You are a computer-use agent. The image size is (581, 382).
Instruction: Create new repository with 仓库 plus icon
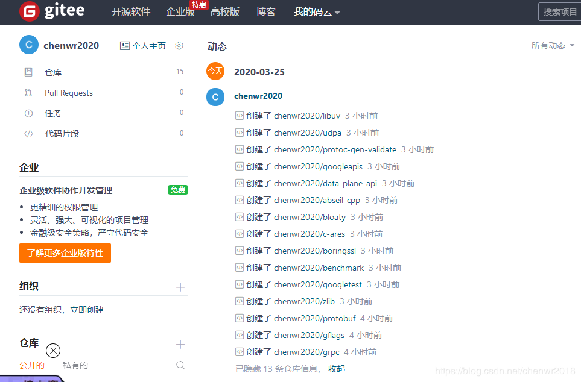(x=180, y=345)
